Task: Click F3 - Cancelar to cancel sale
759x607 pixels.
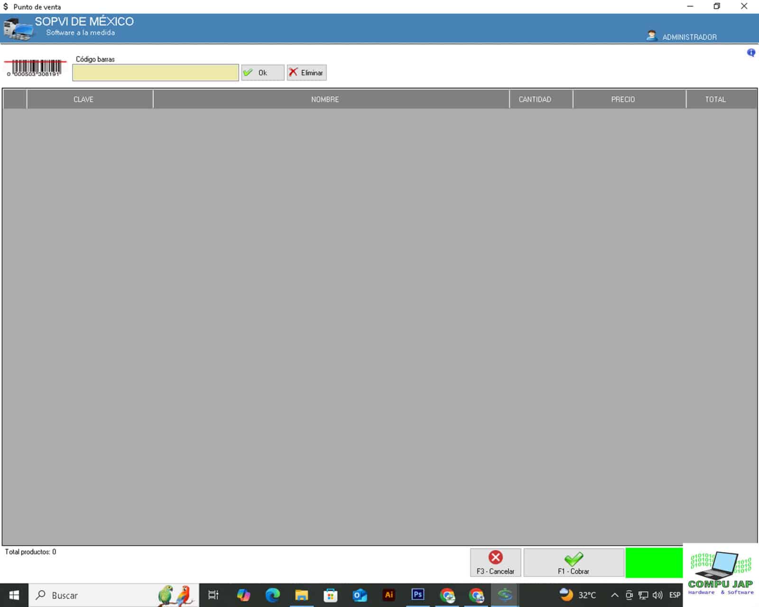Action: click(x=495, y=562)
